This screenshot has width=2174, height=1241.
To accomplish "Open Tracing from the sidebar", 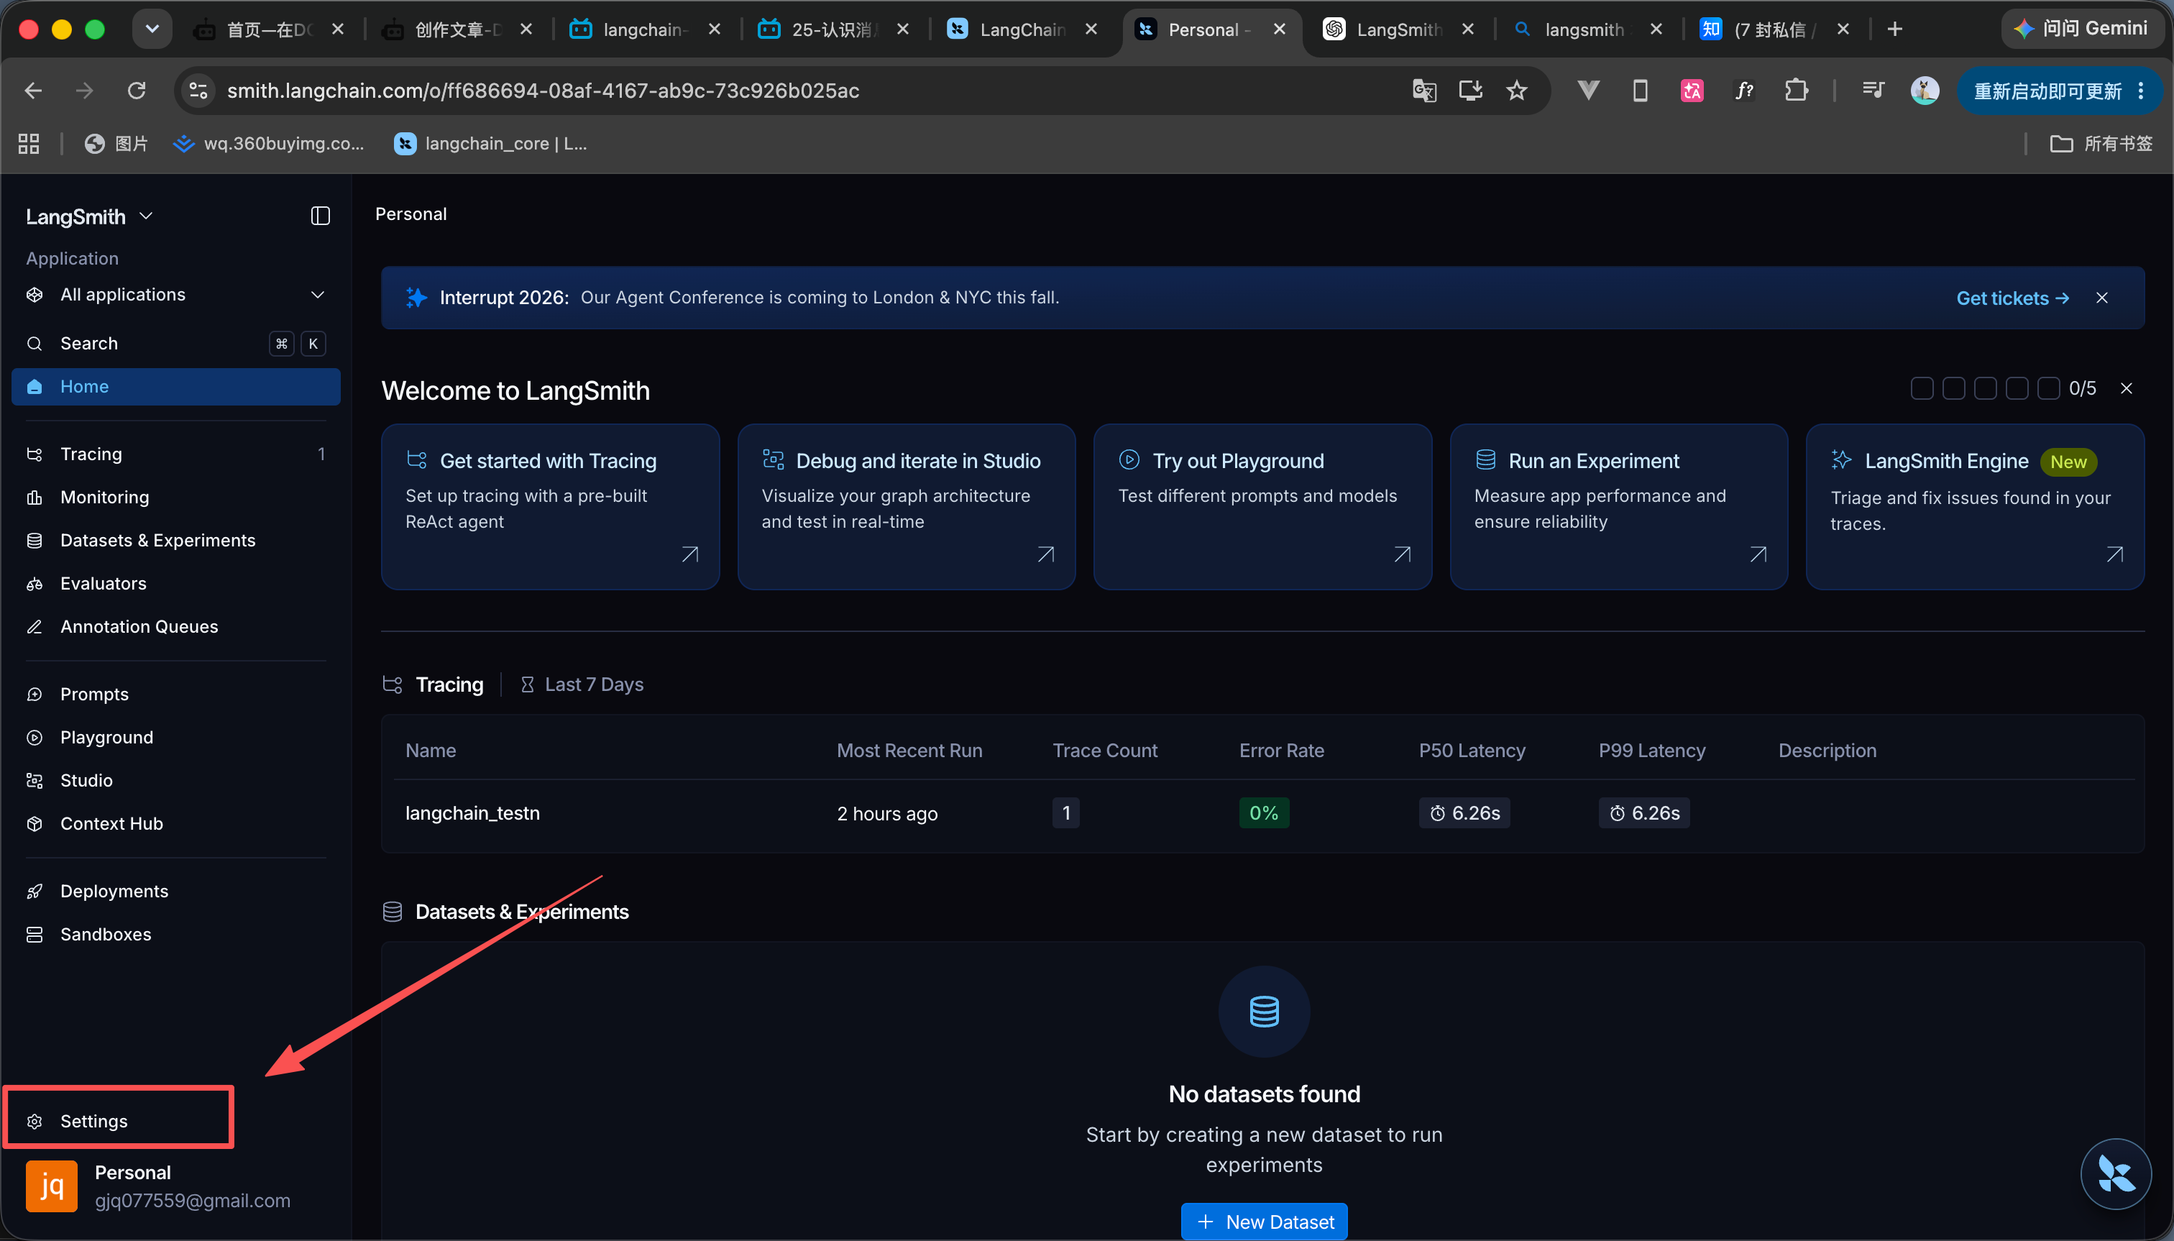I will tap(175, 454).
